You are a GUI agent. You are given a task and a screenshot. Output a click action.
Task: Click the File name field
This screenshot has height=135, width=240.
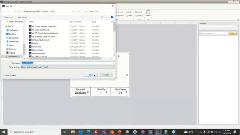point(67,63)
